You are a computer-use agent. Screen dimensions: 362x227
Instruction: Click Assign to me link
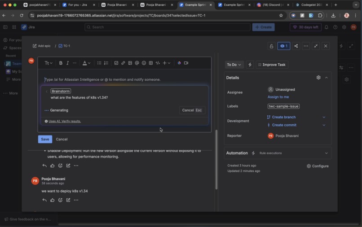(278, 97)
